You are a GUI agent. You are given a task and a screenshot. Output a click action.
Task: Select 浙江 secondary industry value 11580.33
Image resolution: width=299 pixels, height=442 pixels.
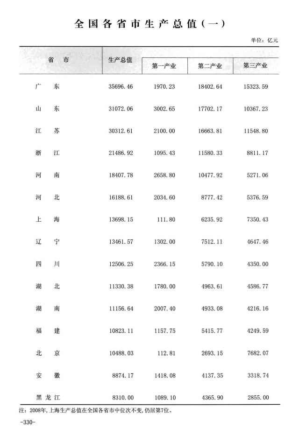click(x=210, y=153)
